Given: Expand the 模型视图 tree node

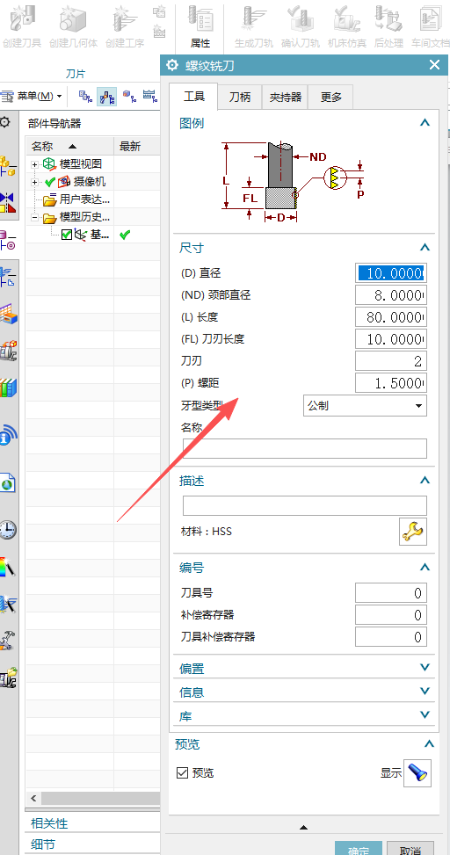Looking at the screenshot, I should pyautogui.click(x=34, y=164).
